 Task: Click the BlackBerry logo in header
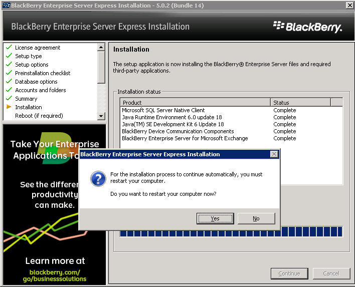[x=307, y=27]
